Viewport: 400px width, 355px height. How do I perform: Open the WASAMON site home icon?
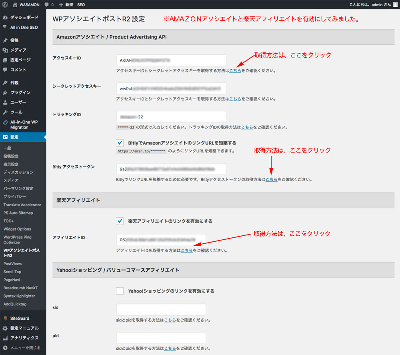pyautogui.click(x=15, y=4)
